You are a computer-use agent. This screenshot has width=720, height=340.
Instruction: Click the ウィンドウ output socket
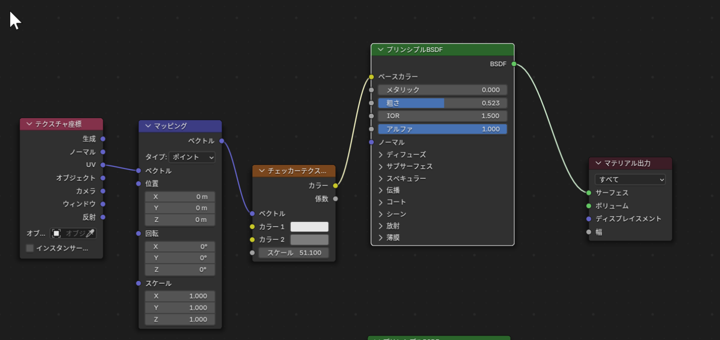(103, 204)
